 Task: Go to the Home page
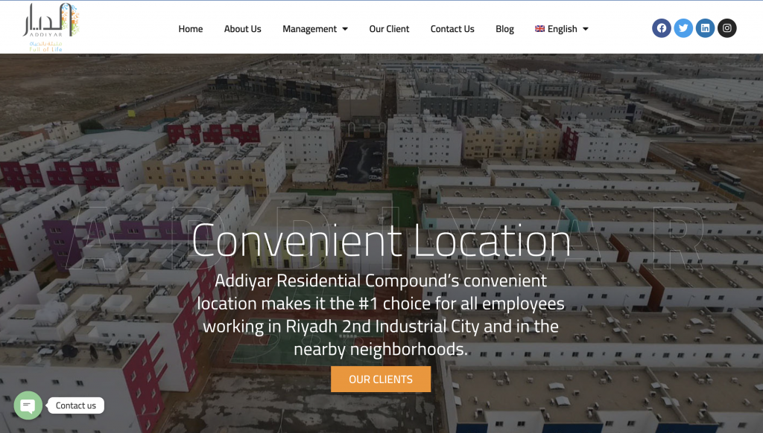[x=190, y=29]
